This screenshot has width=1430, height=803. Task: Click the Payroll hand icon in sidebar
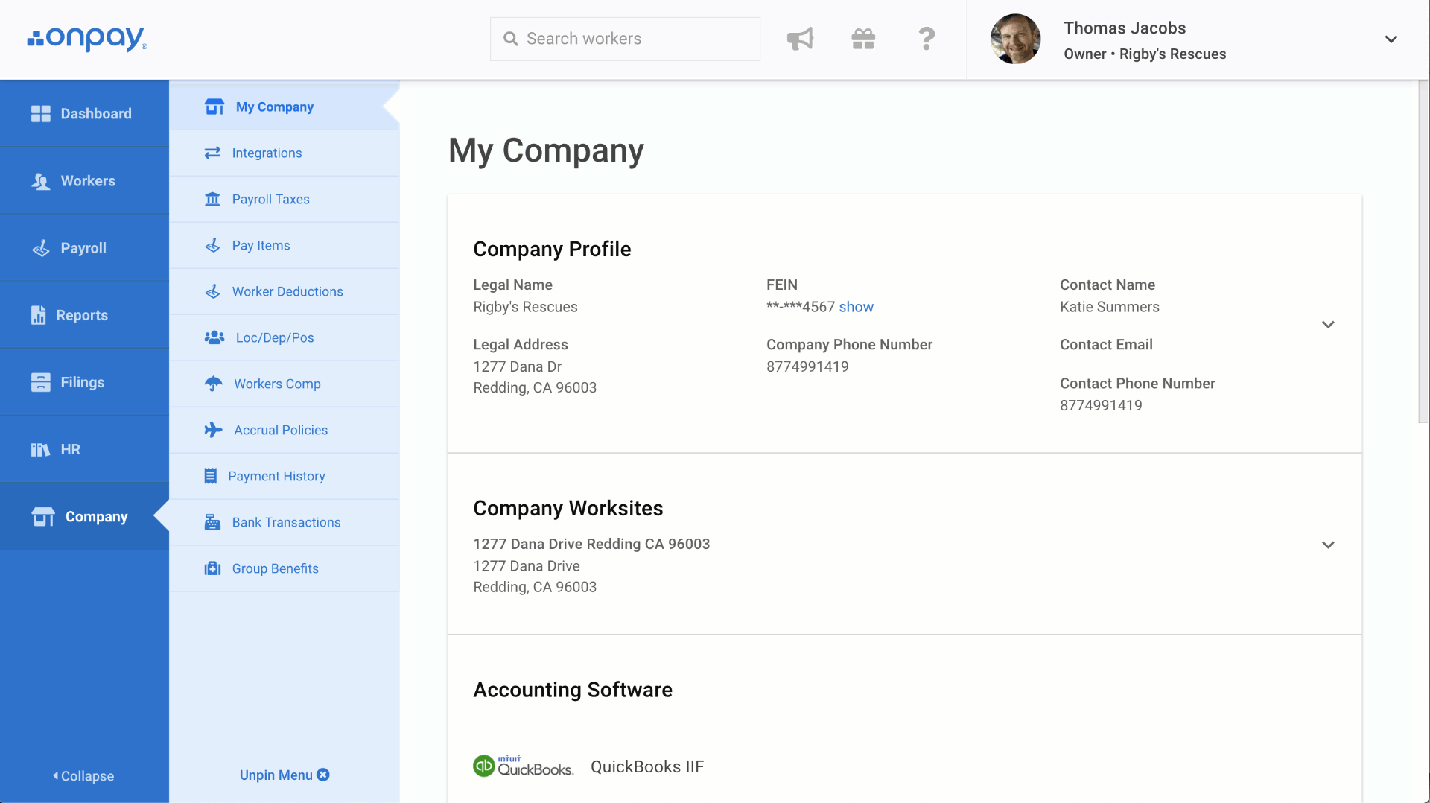[x=41, y=248]
